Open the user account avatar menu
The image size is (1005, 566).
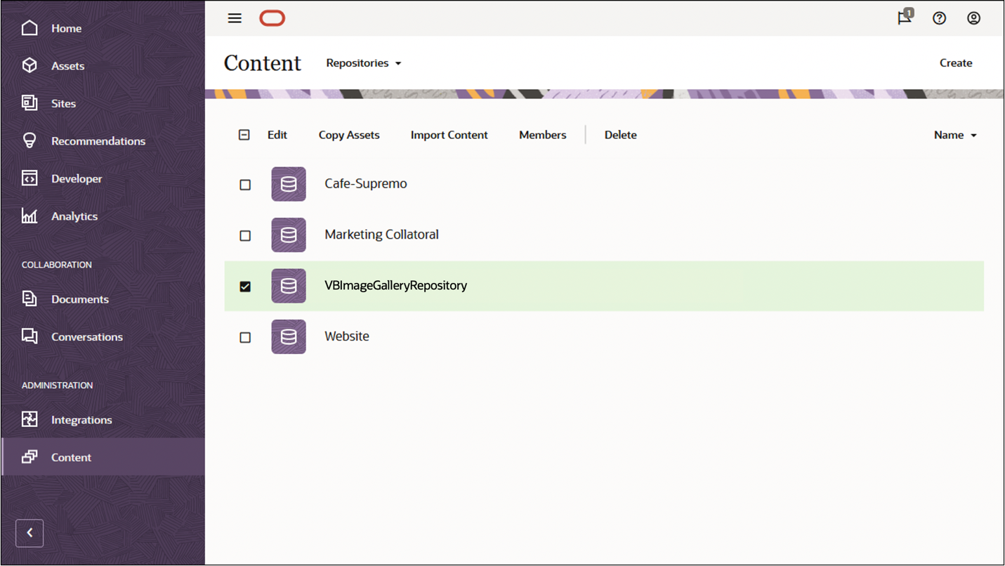pyautogui.click(x=973, y=18)
